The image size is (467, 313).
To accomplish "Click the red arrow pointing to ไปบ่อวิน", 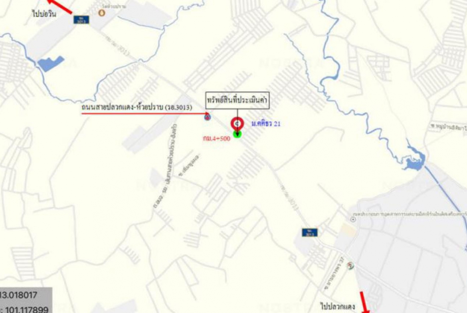I will [60, 6].
